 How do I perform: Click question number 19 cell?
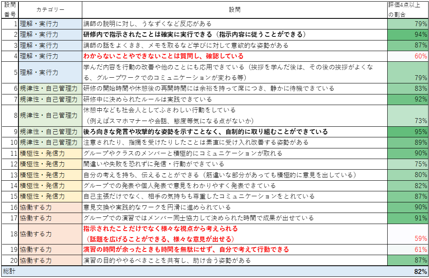(x=10, y=249)
